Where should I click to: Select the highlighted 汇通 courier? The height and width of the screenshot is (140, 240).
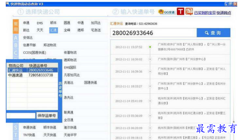click(x=54, y=30)
